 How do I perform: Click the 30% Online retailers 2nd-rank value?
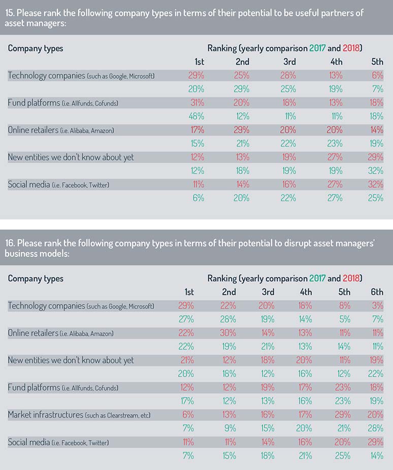(x=228, y=333)
